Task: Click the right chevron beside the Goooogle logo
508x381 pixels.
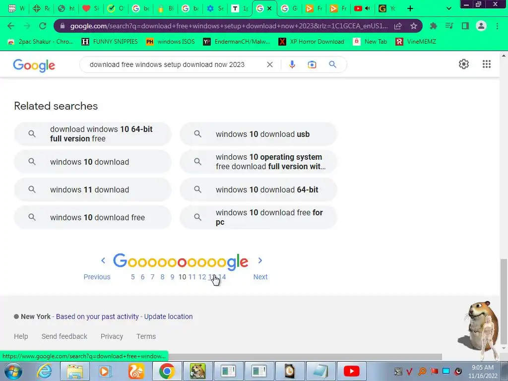Action: click(260, 260)
